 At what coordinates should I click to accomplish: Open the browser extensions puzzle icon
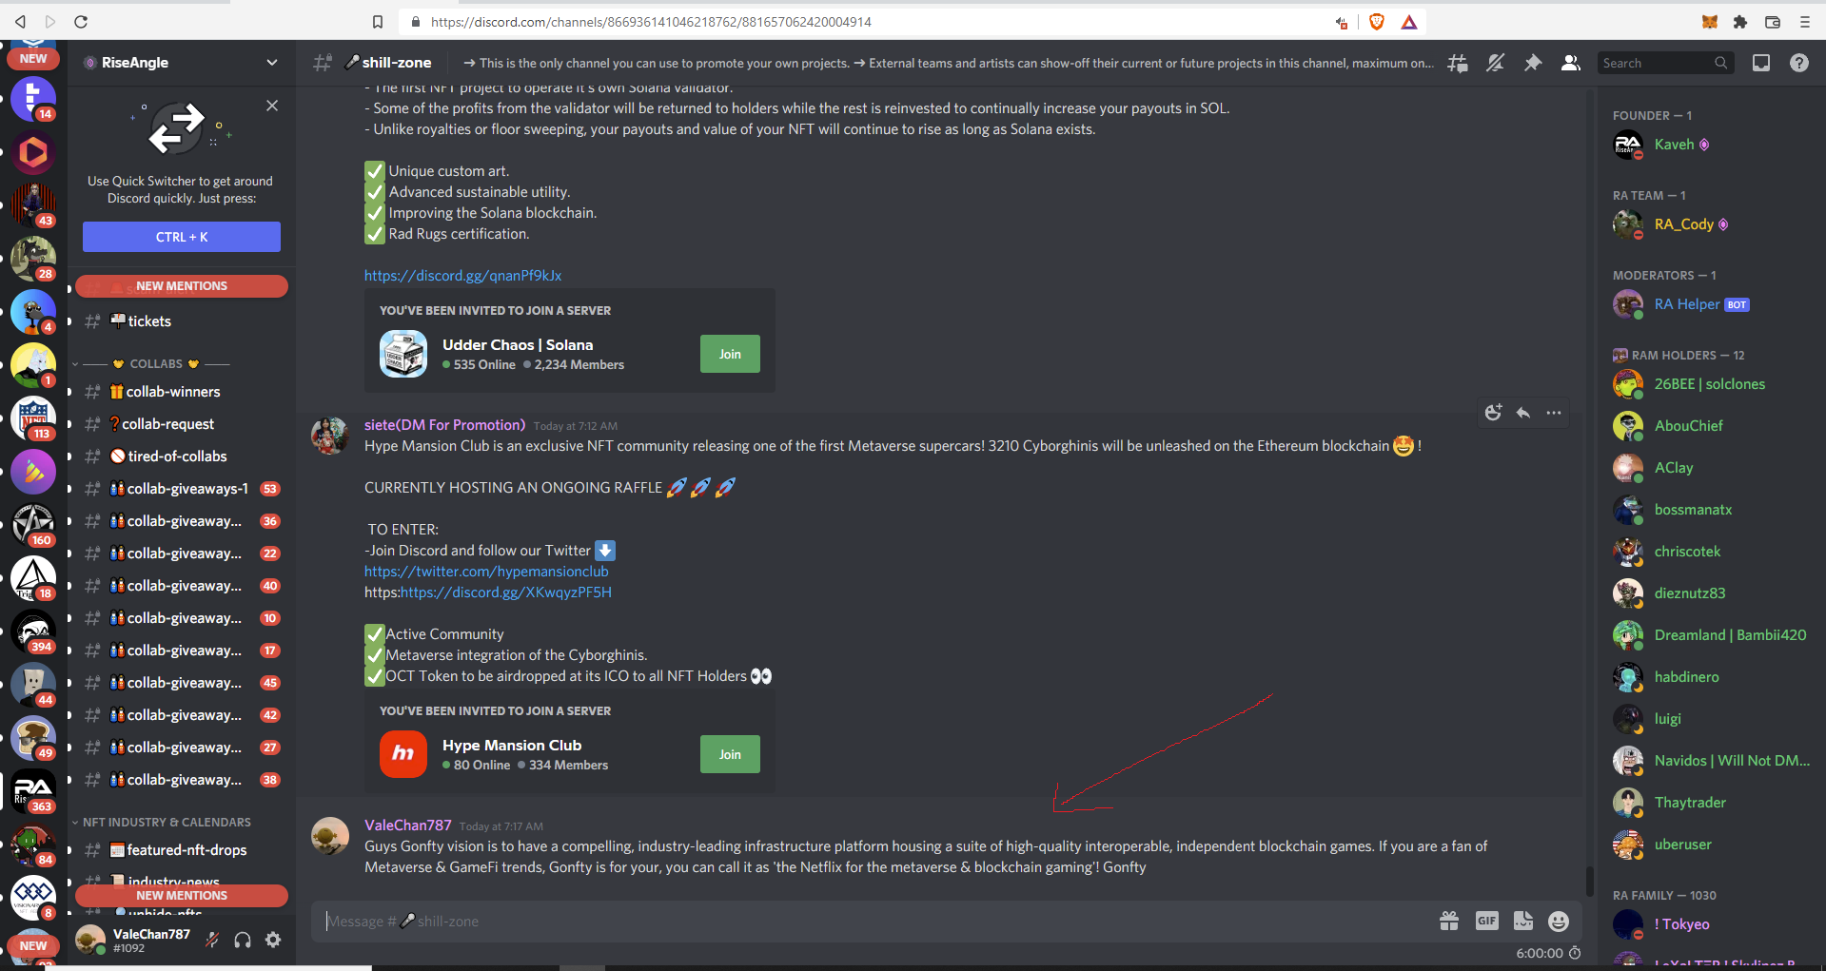coord(1740,22)
